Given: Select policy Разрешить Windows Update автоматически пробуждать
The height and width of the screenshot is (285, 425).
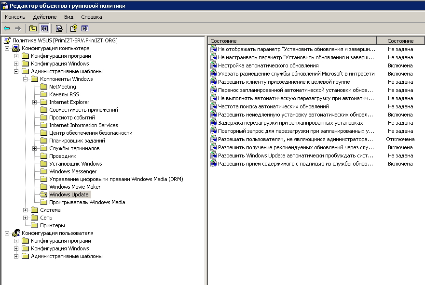Looking at the screenshot, I should [296, 155].
